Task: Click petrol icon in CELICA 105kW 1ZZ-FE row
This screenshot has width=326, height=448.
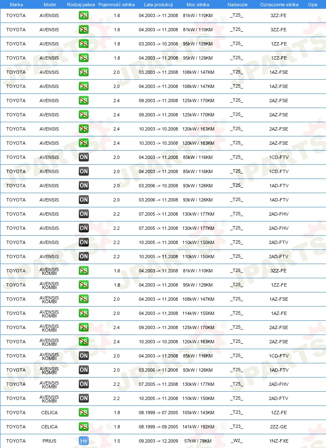Action: (84, 412)
